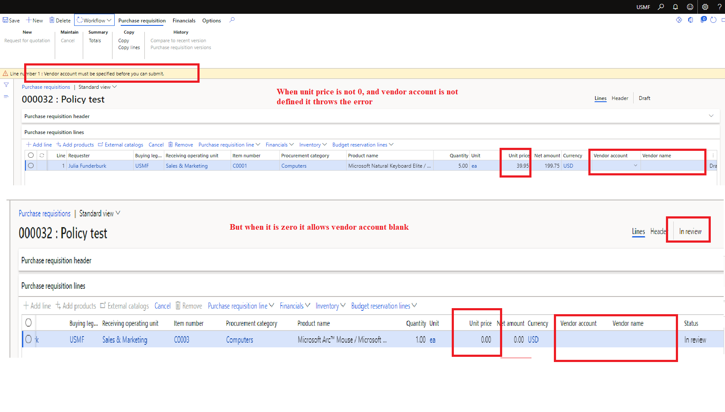Screen dimensions: 725x412
Task: Select the Microsoft Arc Mouse line checkbox
Action: coord(28,340)
